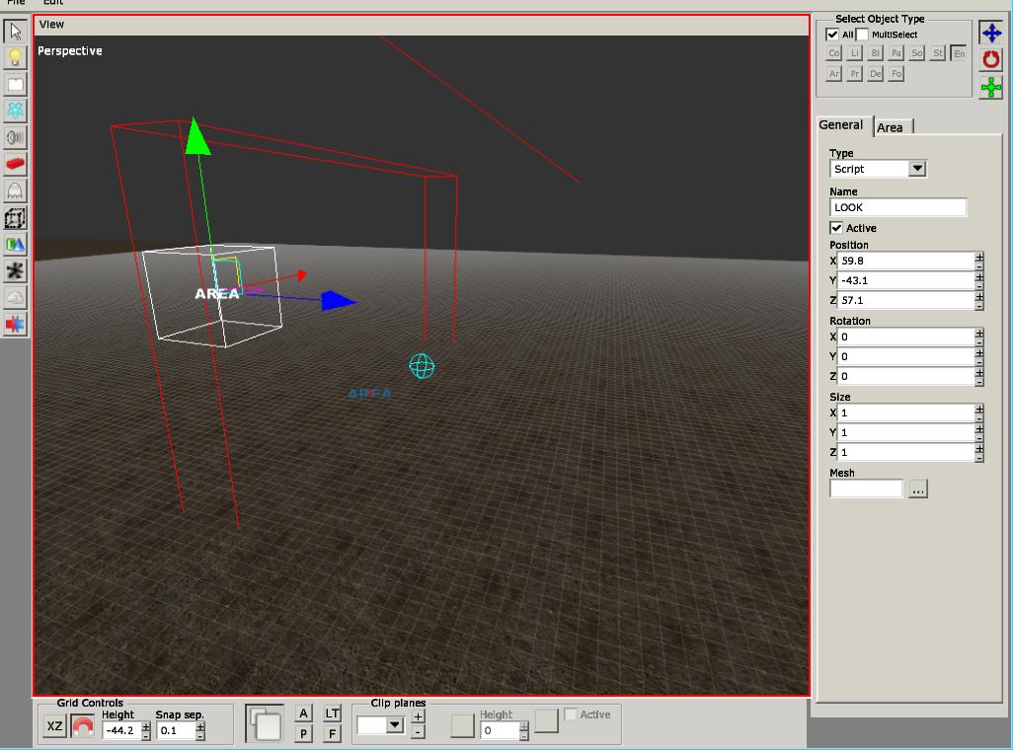Switch to the Area tab
This screenshot has width=1013, height=750.
891,127
